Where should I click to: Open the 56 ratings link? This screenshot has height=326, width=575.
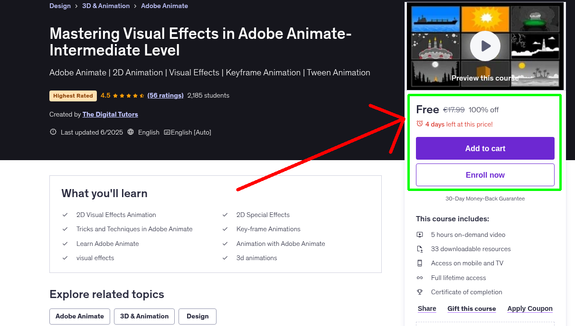pos(165,95)
